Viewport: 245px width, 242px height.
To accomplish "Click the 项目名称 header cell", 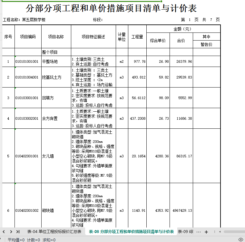I will click(56, 36).
